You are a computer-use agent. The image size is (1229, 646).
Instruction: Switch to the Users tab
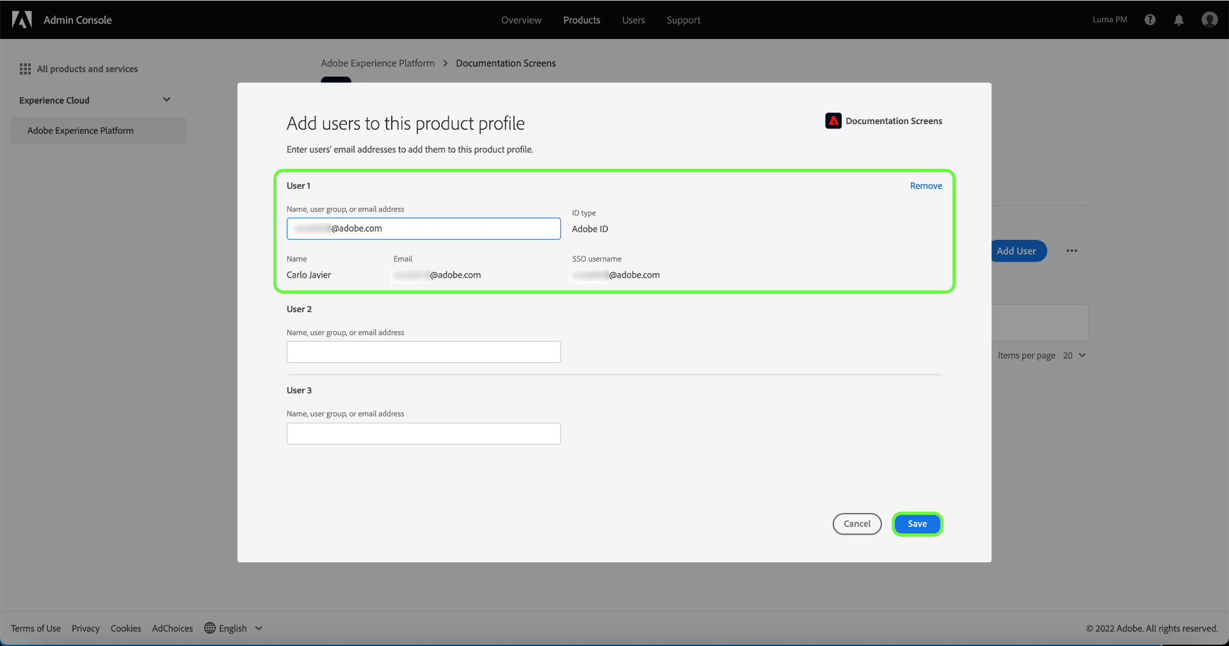[x=633, y=20]
